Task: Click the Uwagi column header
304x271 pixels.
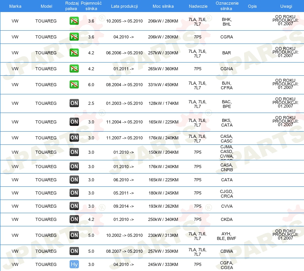Action: pos(286,7)
